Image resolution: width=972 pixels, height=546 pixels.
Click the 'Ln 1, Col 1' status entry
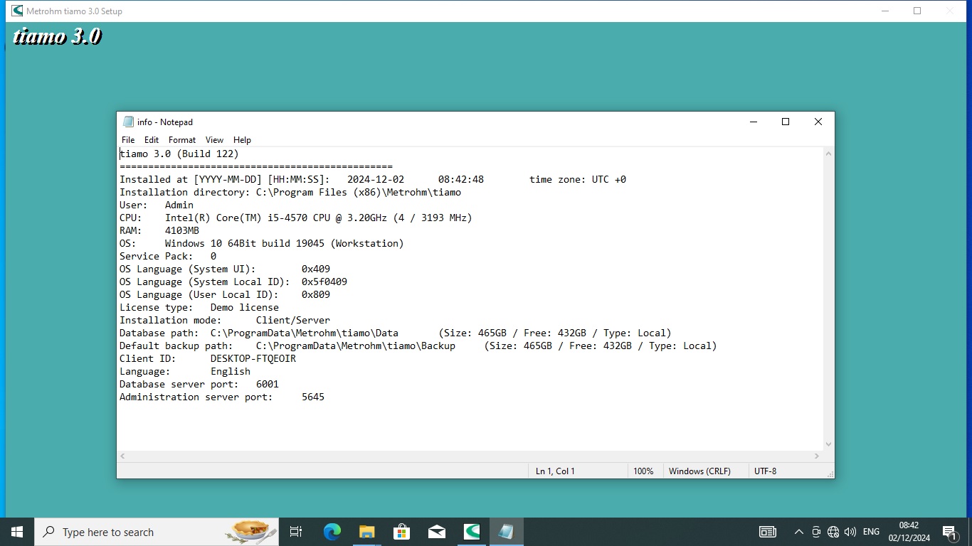[x=555, y=471]
